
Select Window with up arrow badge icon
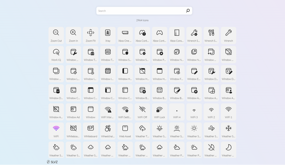click(194, 93)
